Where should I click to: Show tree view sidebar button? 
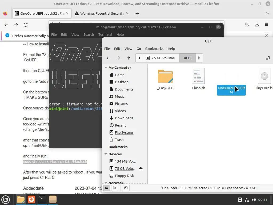coord(115,188)
